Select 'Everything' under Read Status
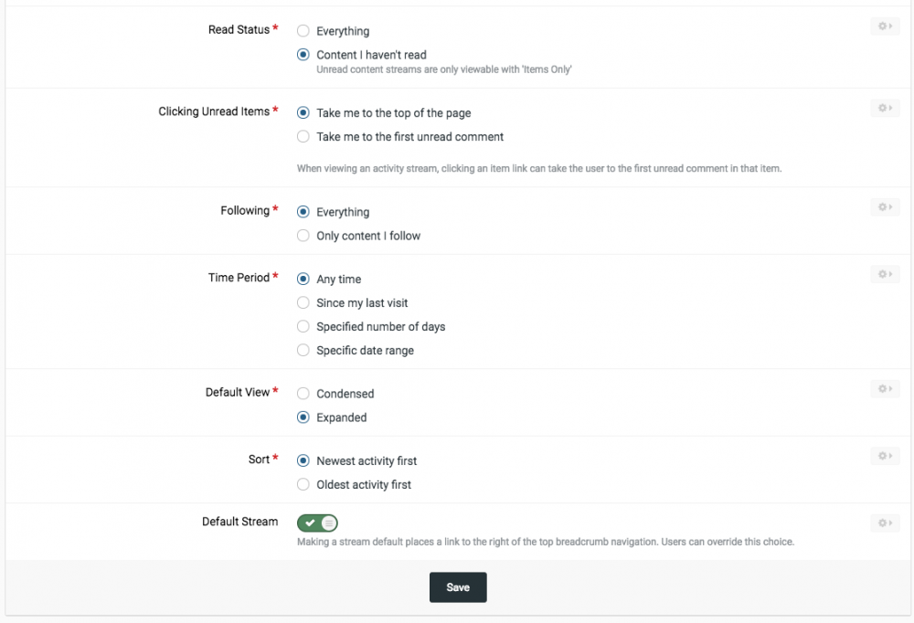The height and width of the screenshot is (623, 914). pyautogui.click(x=303, y=31)
